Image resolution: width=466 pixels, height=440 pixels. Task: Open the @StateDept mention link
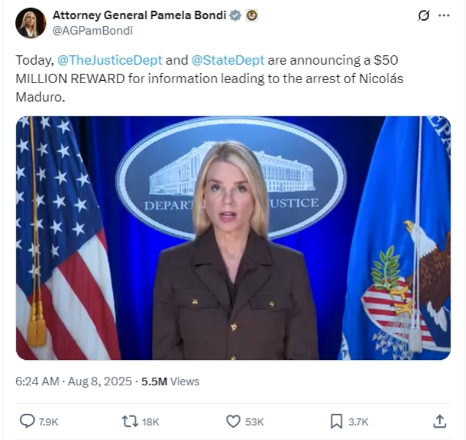[227, 60]
